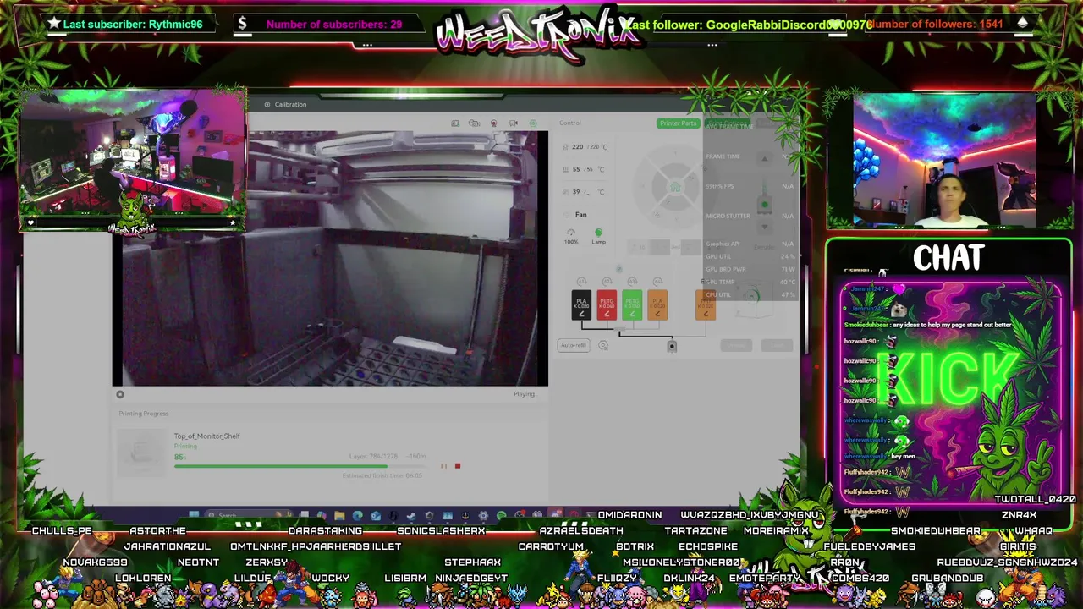Move the bed up with arrow
The width and height of the screenshot is (1083, 609).
tap(764, 159)
